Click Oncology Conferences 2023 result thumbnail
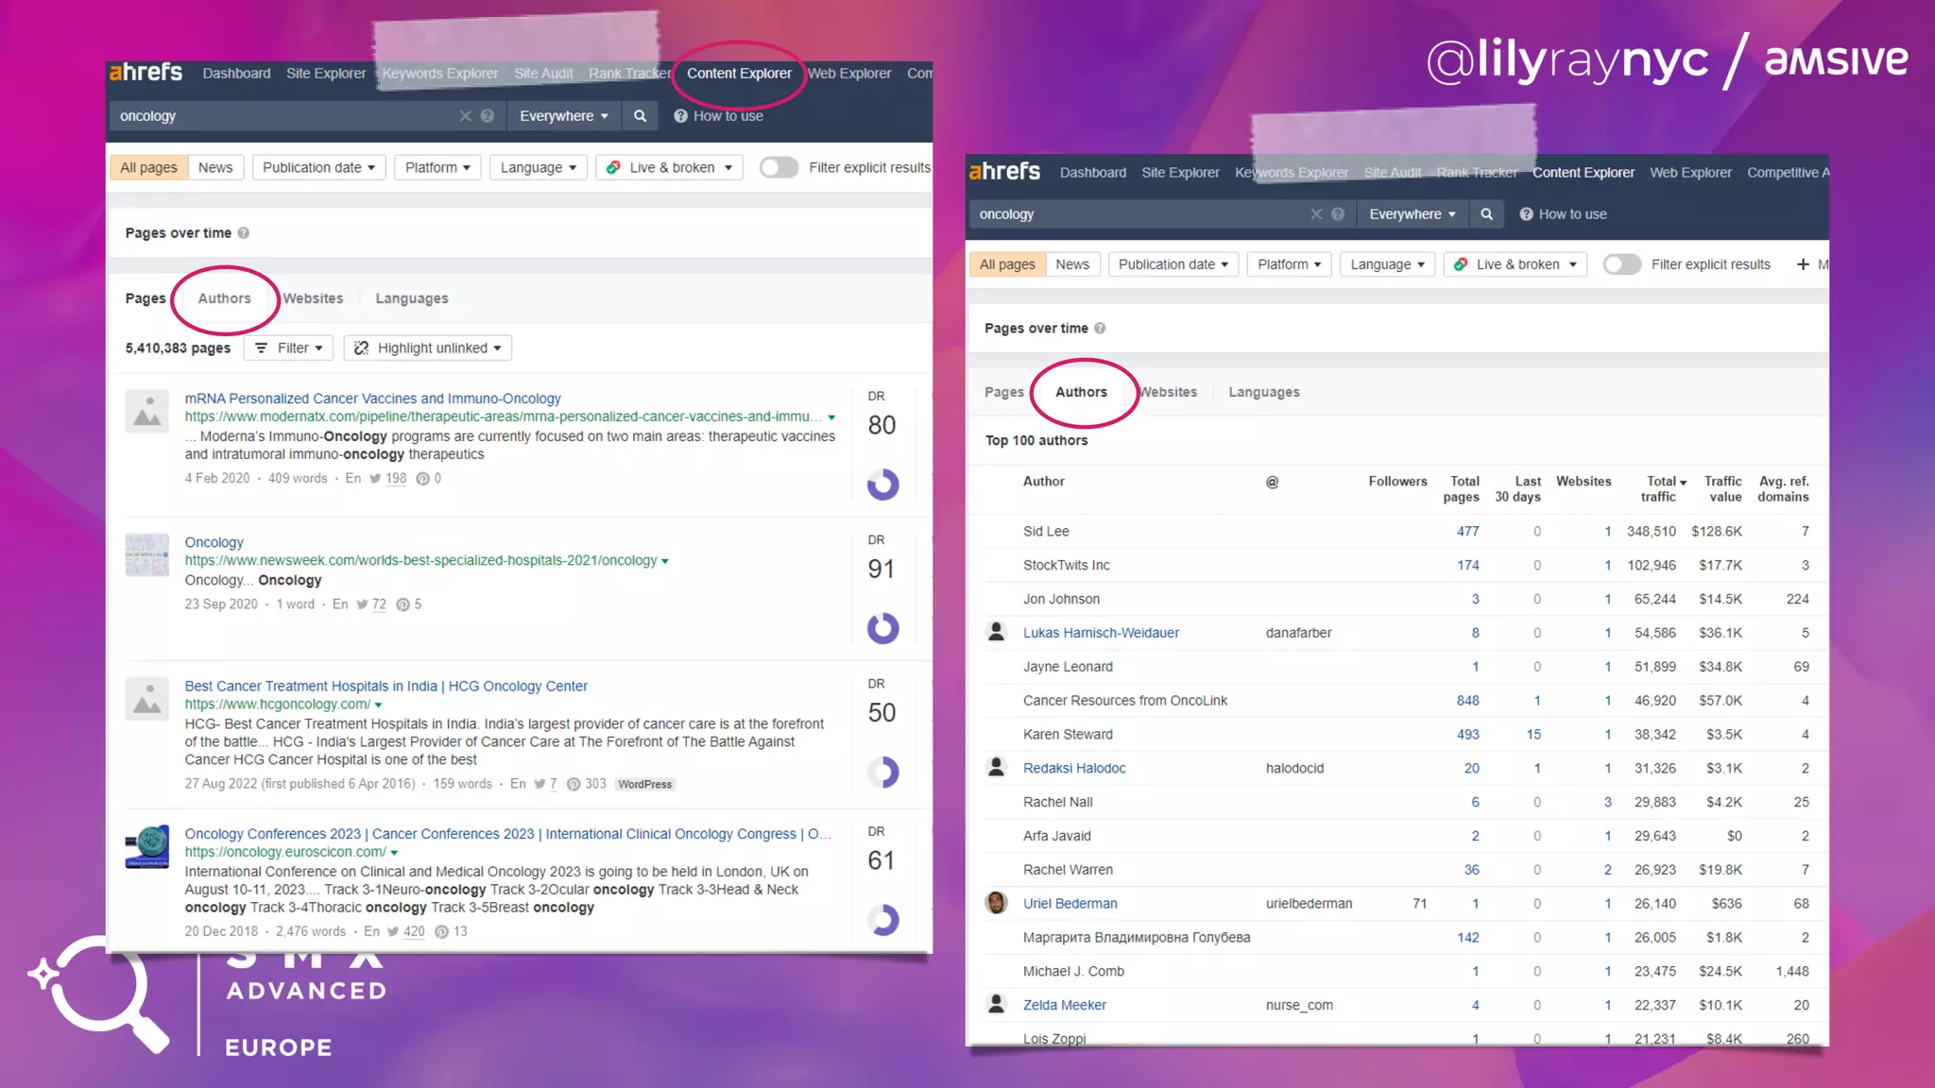This screenshot has height=1088, width=1935. tap(147, 846)
